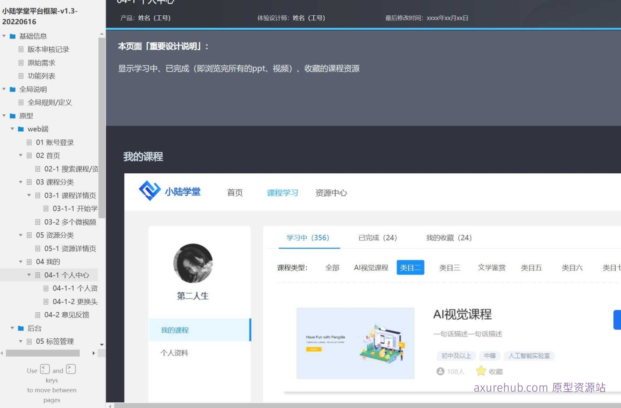
Task: Click the learner count person icon showing 108人
Action: pyautogui.click(x=440, y=371)
